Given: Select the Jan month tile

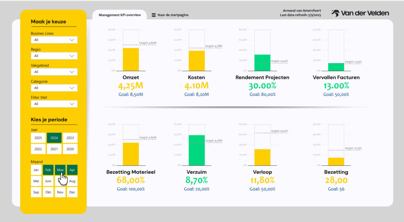Looking at the screenshot, I should (x=36, y=170).
